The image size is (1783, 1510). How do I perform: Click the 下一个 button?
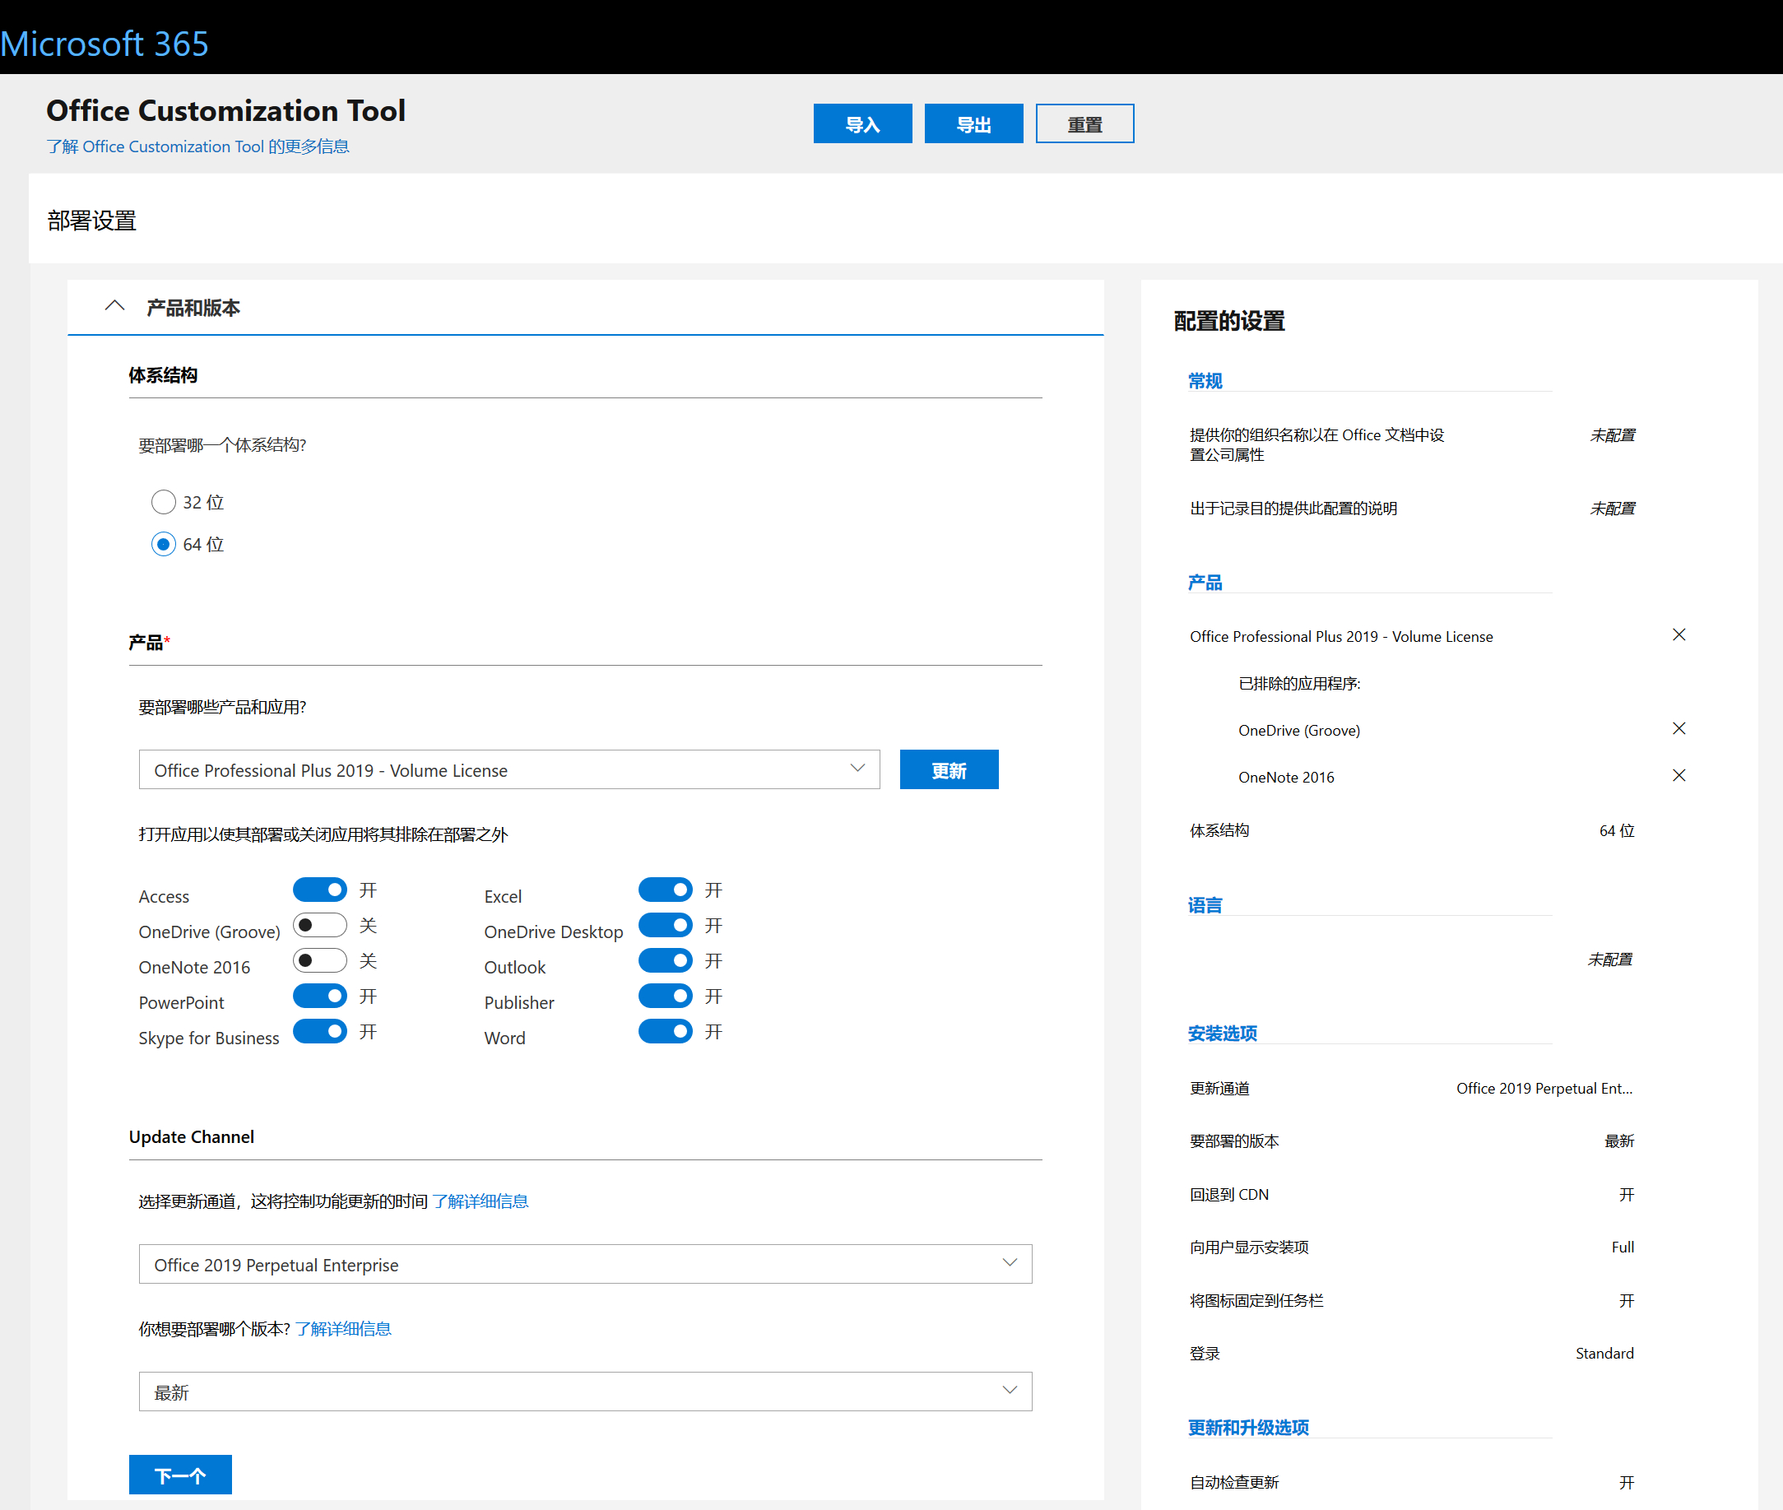[x=179, y=1474]
